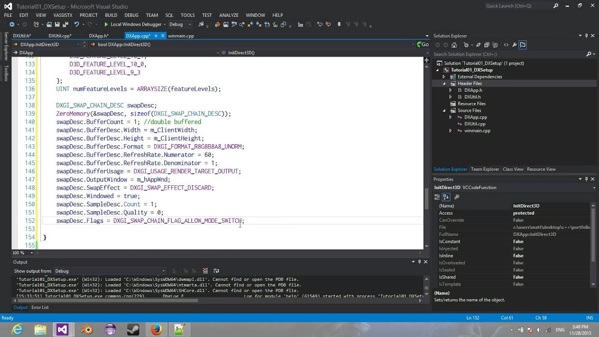The width and height of the screenshot is (599, 337).
Task: Click Show All Files icon in Solution Explorer
Action: [x=495, y=45]
